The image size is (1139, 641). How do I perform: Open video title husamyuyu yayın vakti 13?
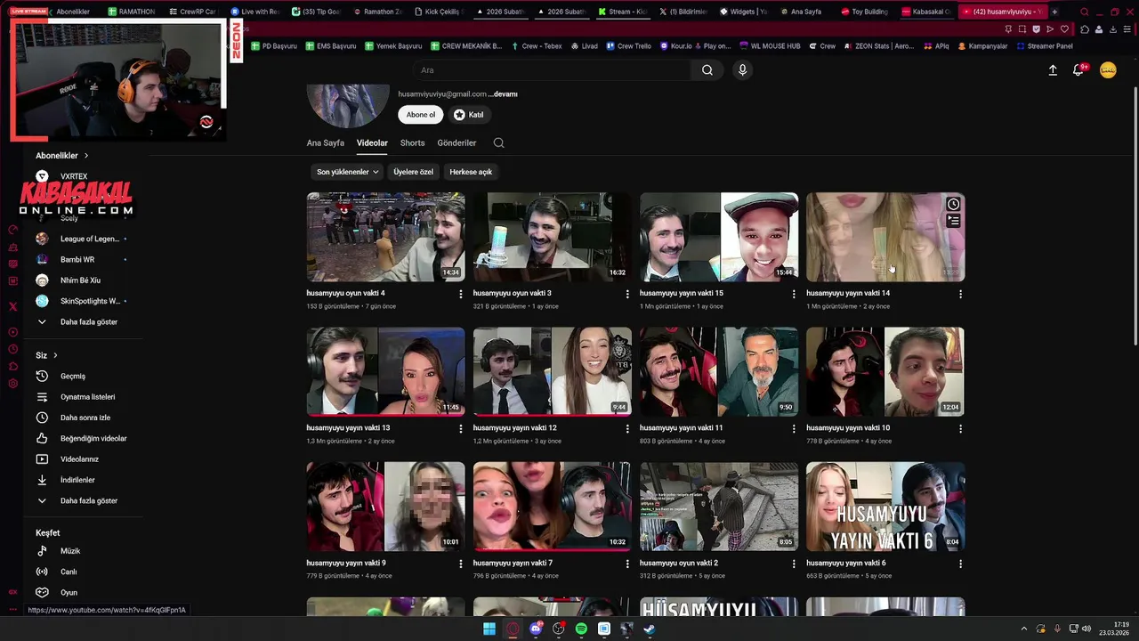coord(348,428)
